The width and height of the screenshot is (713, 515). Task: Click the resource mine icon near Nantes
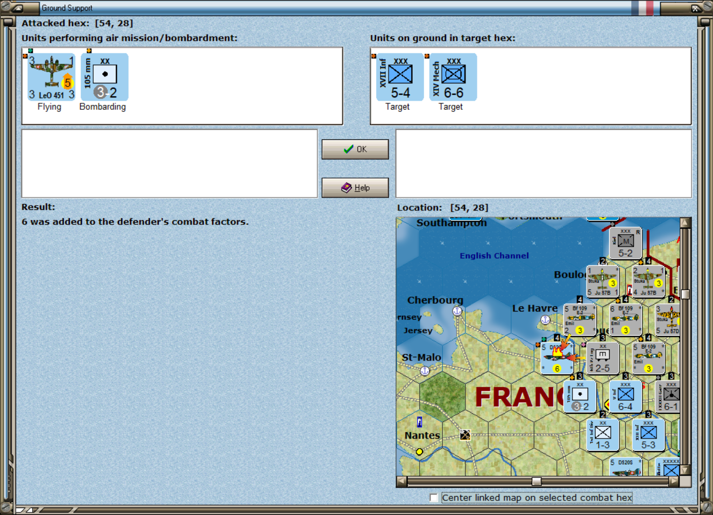[465, 435]
